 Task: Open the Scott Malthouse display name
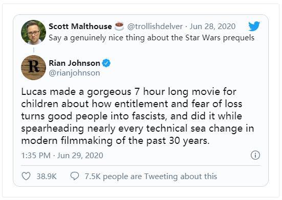[x=80, y=27]
